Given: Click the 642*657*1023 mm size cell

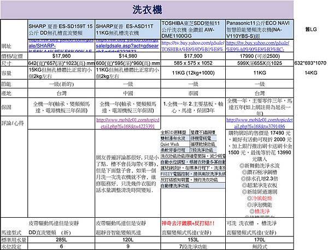Looking at the screenshot, I should coord(61,63).
